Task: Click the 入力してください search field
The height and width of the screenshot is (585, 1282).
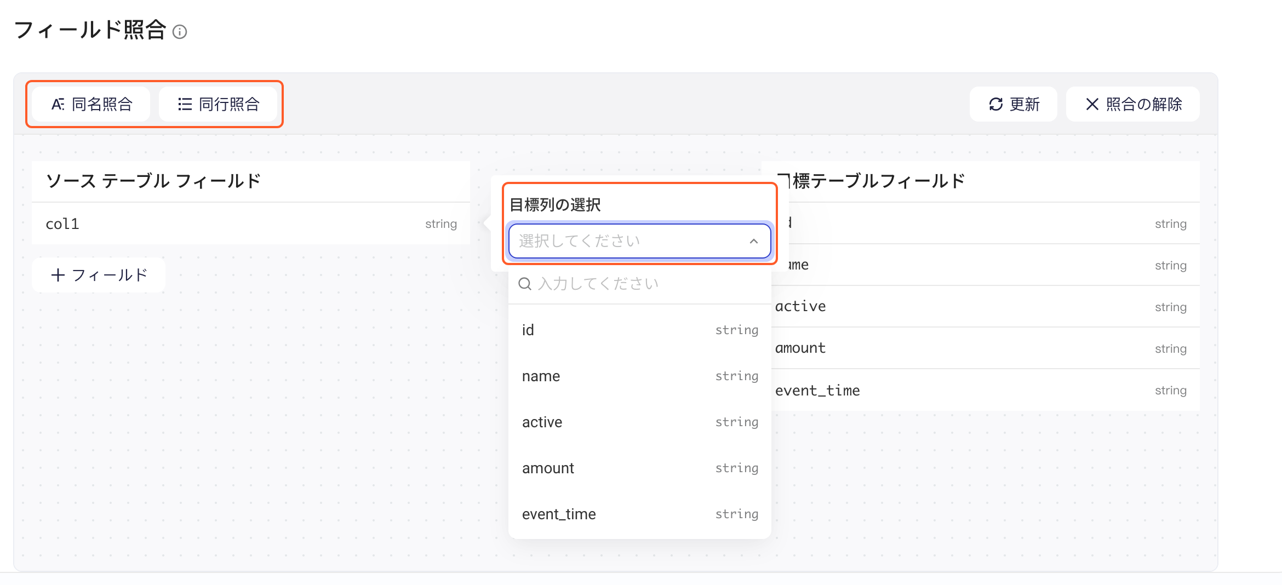Action: pos(639,284)
